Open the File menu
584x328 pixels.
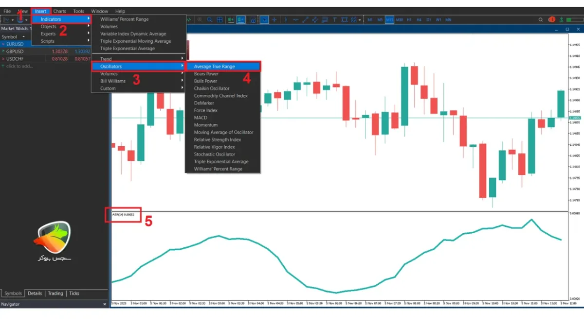(x=7, y=11)
